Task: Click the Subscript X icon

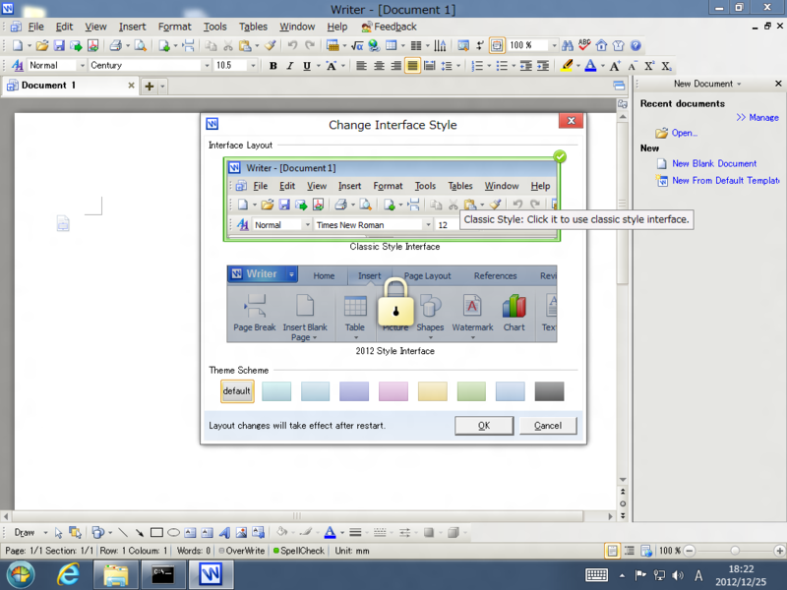Action: pos(667,66)
